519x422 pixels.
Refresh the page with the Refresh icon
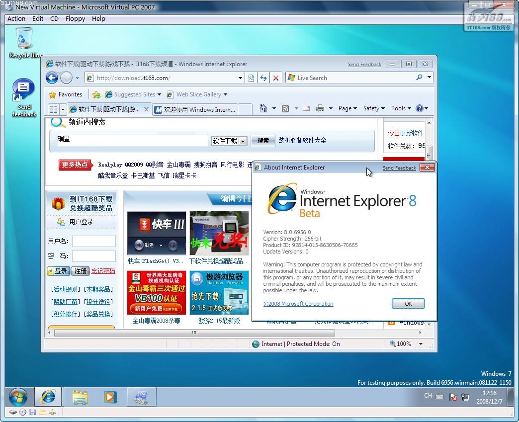tap(263, 78)
